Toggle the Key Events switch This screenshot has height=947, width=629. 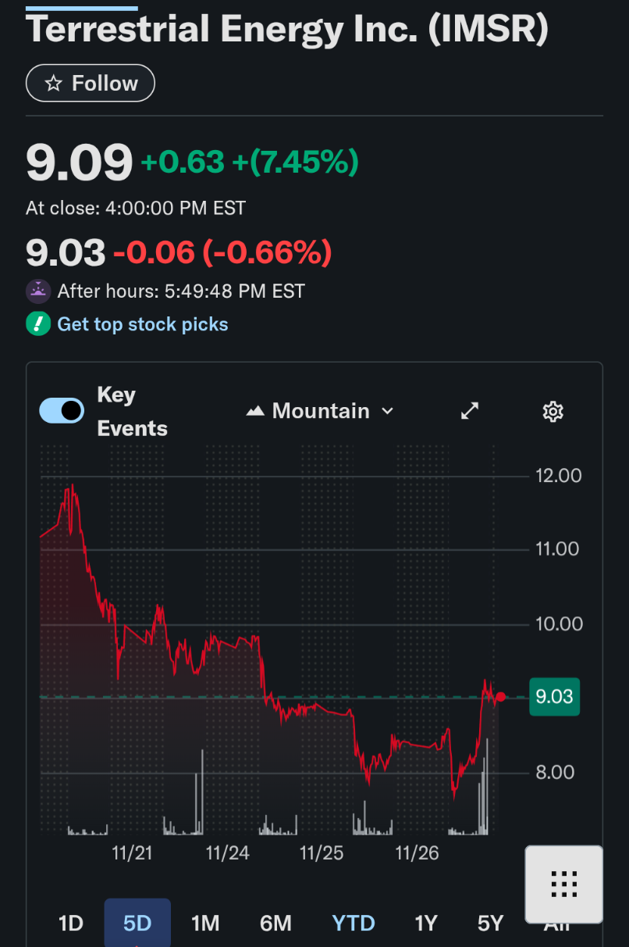point(62,411)
